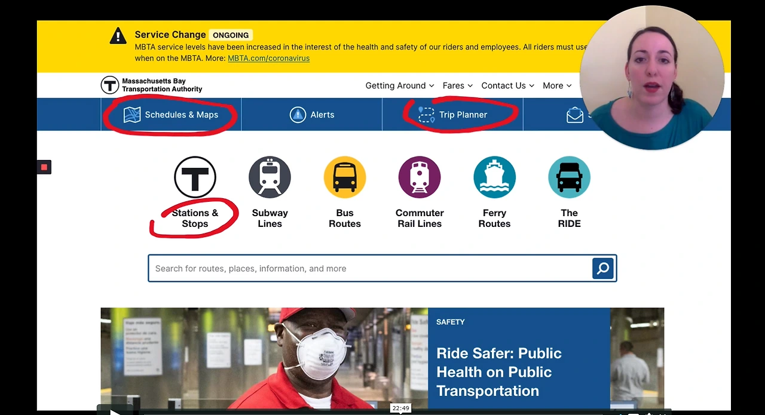Click the exclamation Alerts icon
Image resolution: width=765 pixels, height=415 pixels.
[x=298, y=115]
